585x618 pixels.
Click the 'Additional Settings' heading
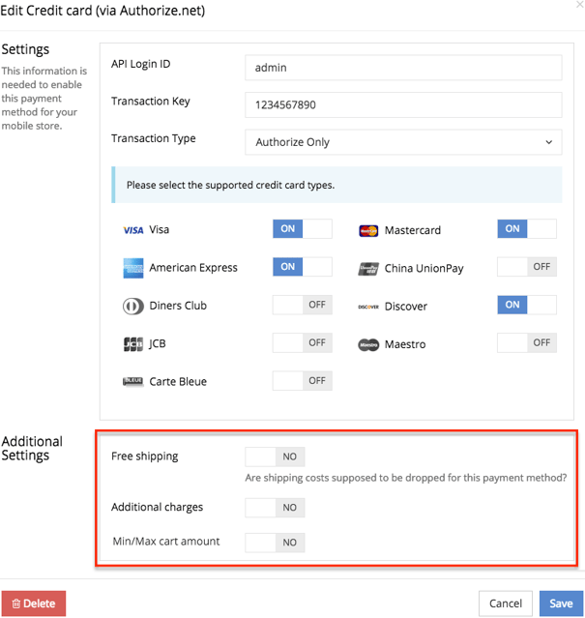pos(32,448)
